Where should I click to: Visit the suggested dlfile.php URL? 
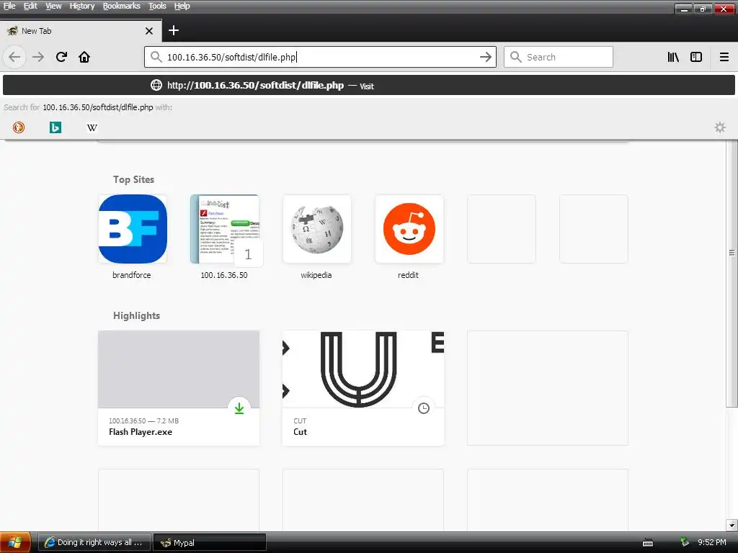[368, 86]
